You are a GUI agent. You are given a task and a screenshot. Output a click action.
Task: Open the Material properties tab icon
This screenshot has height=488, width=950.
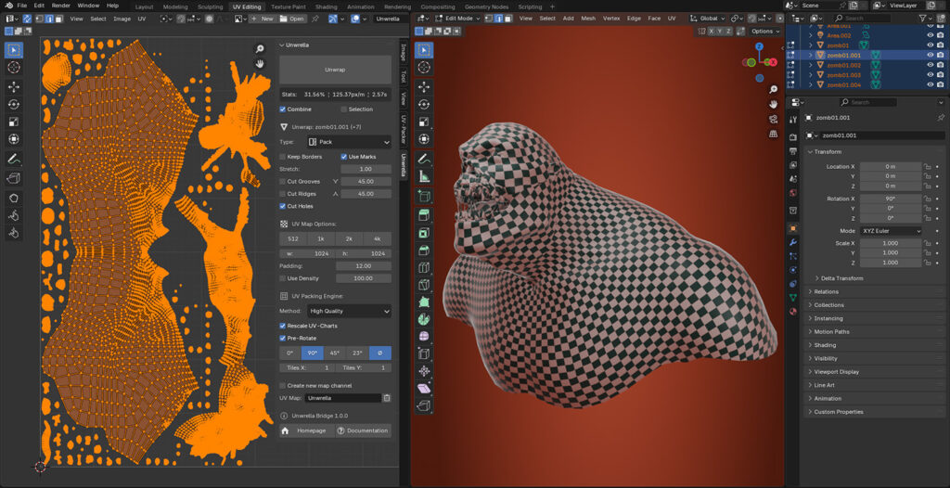(x=793, y=312)
